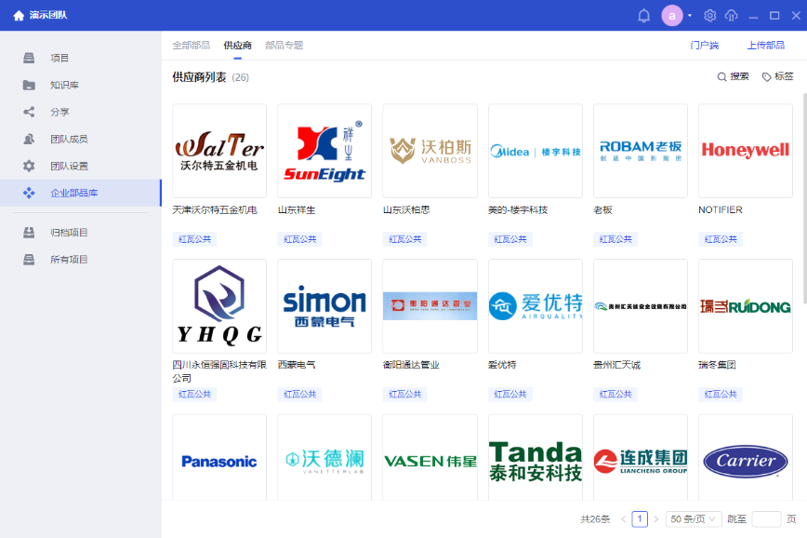
Task: Click the cloud upload icon
Action: [732, 16]
